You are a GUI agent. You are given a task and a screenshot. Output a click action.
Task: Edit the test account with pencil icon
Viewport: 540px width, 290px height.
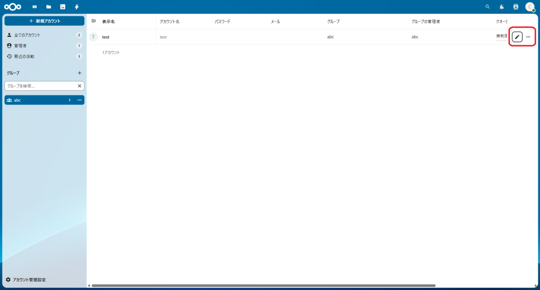517,37
